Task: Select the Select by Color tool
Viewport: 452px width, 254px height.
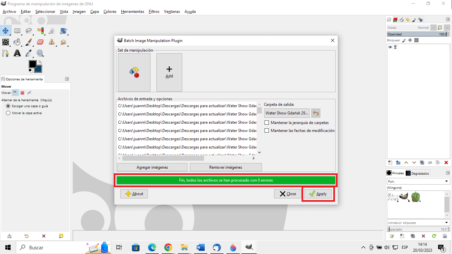Action: click(40, 31)
